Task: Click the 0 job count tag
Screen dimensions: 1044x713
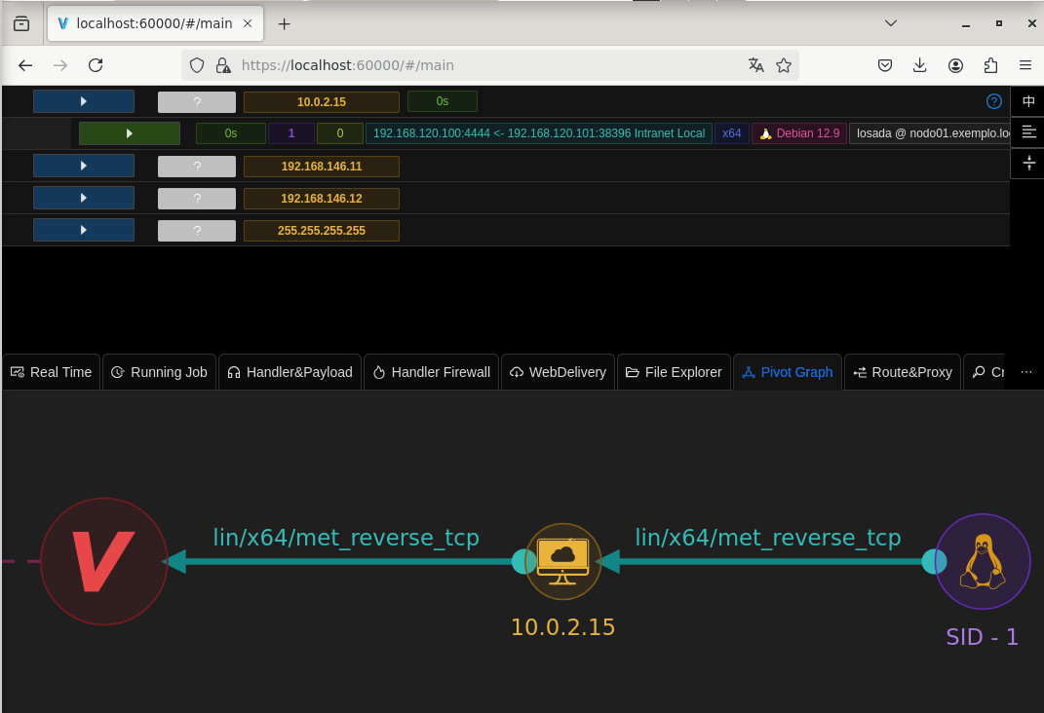Action: pos(339,133)
